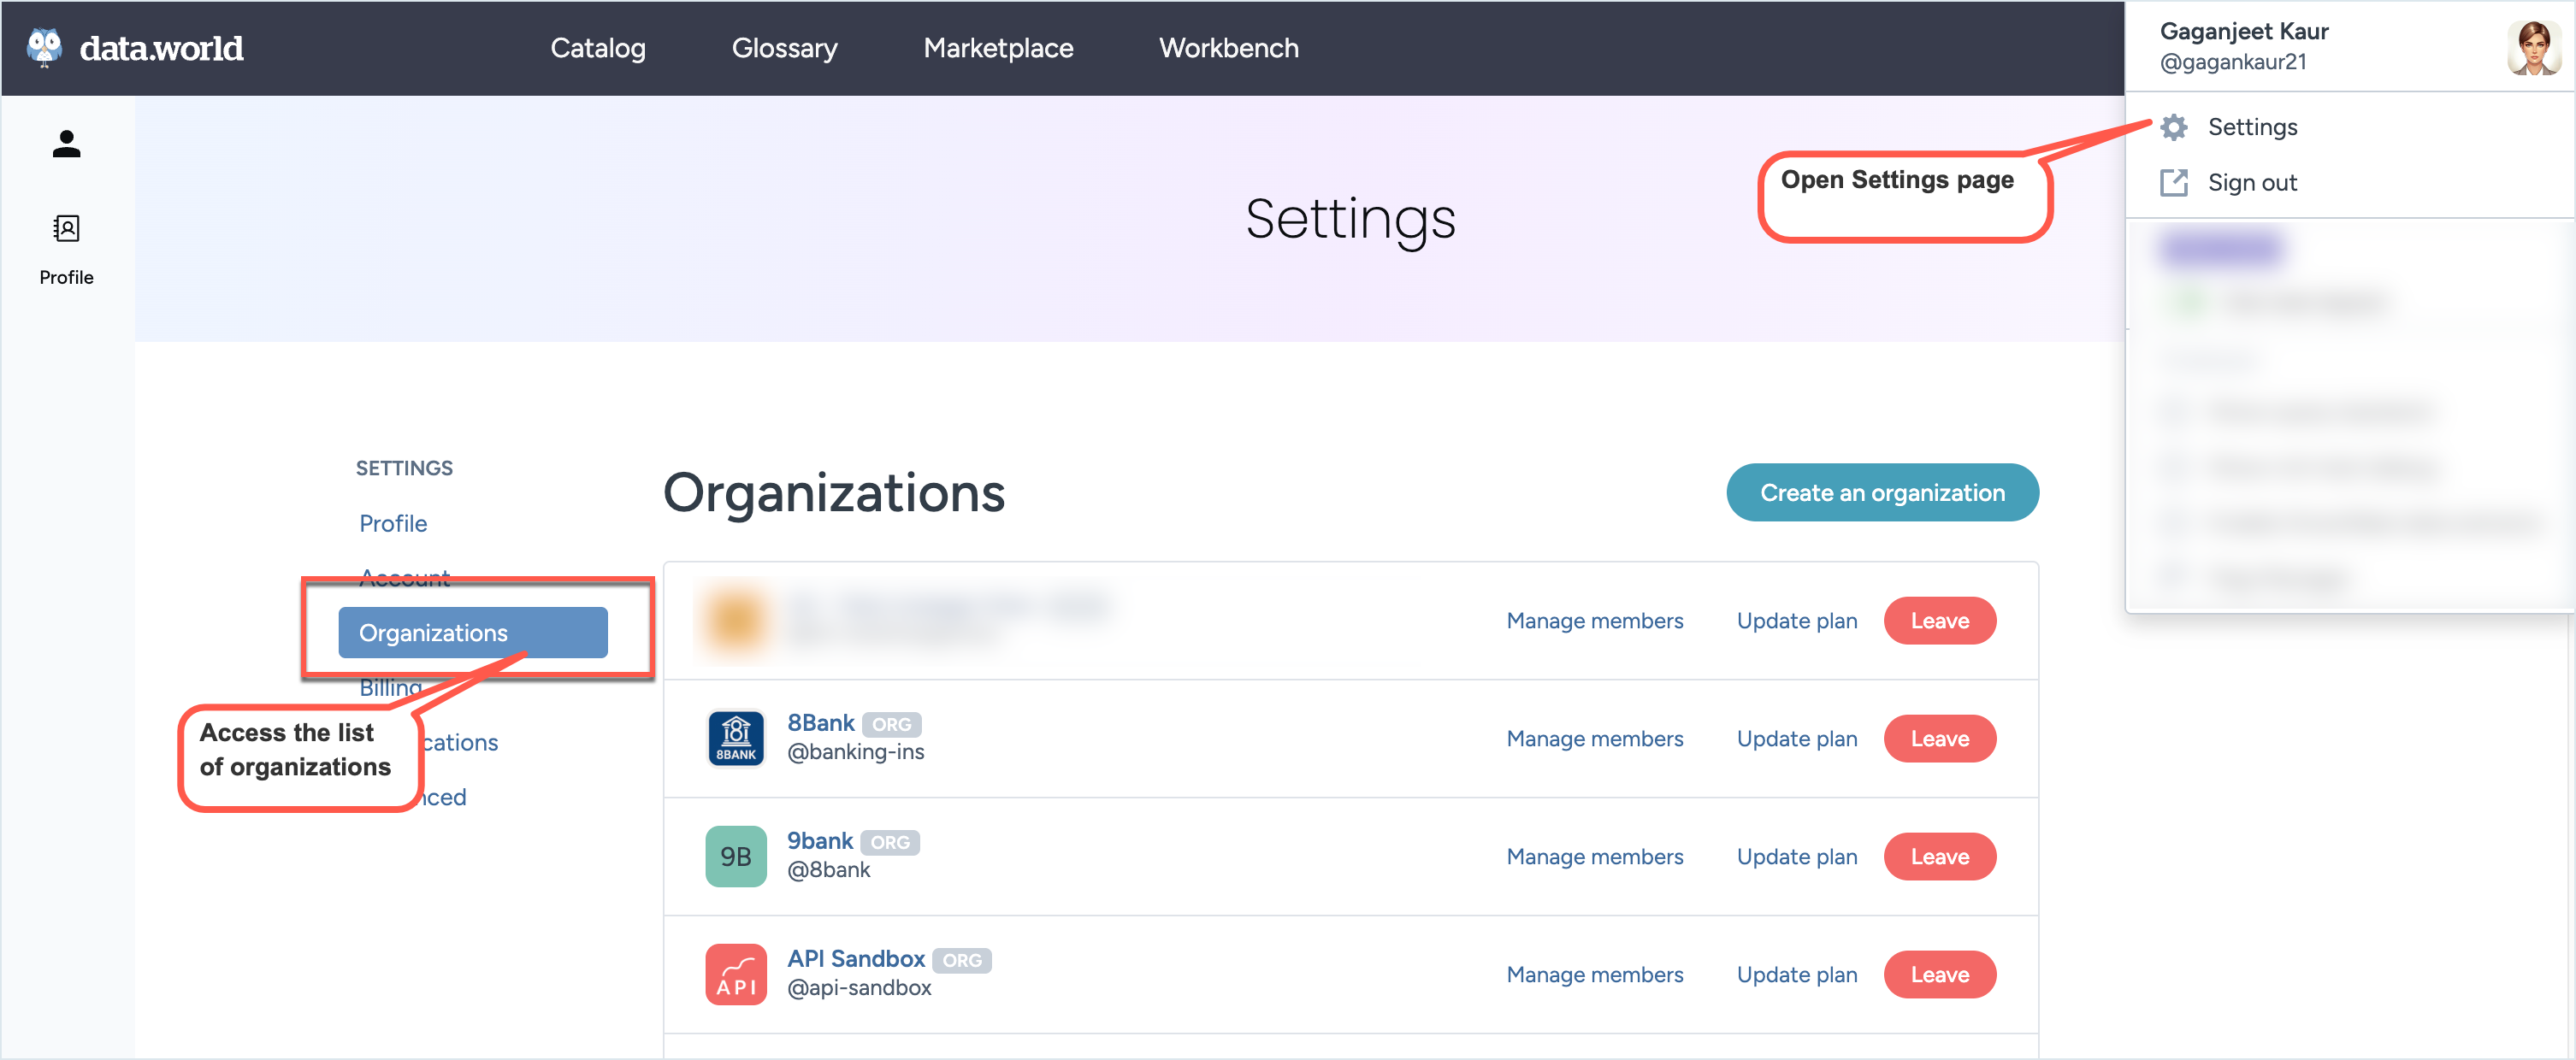Click the Sign out icon in user menu
Viewport: 2576px width, 1060px height.
click(2173, 182)
